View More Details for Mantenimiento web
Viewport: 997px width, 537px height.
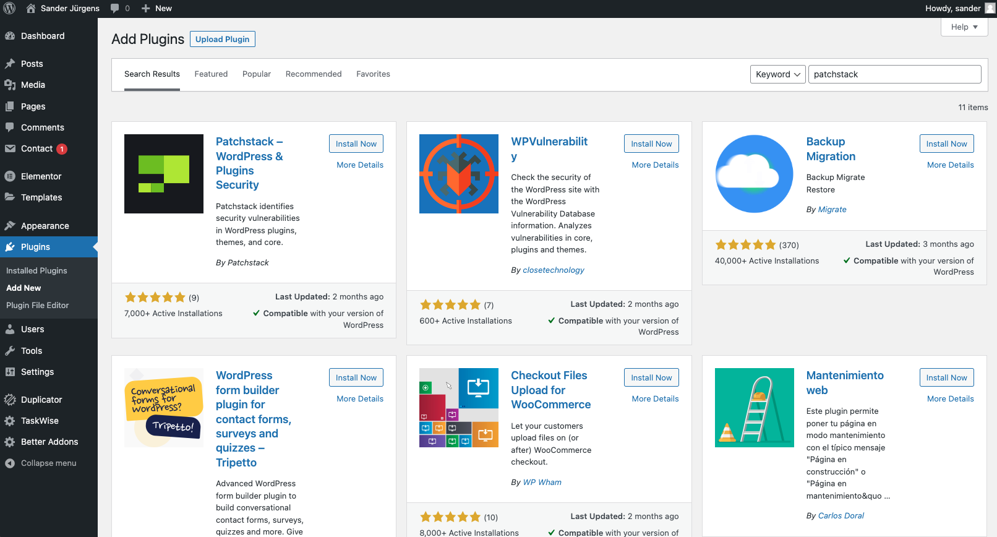[951, 399]
